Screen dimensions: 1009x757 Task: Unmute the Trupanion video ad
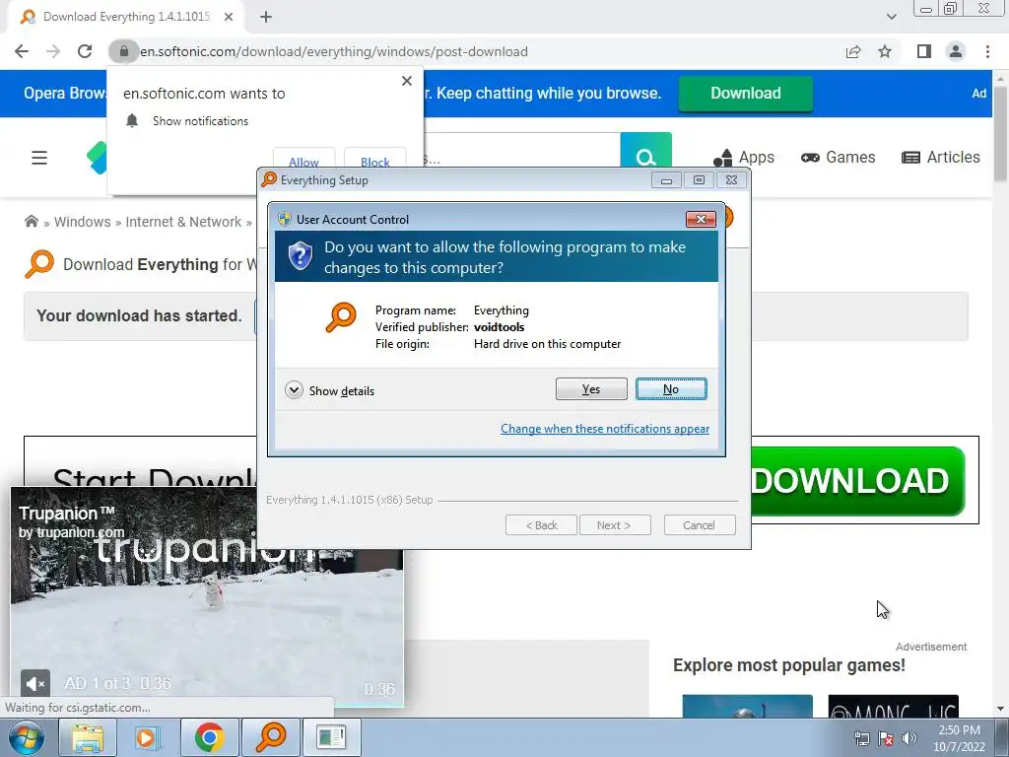tap(34, 684)
